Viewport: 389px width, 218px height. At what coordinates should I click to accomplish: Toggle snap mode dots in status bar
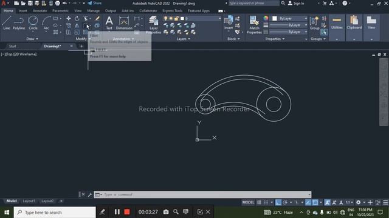coord(266,202)
